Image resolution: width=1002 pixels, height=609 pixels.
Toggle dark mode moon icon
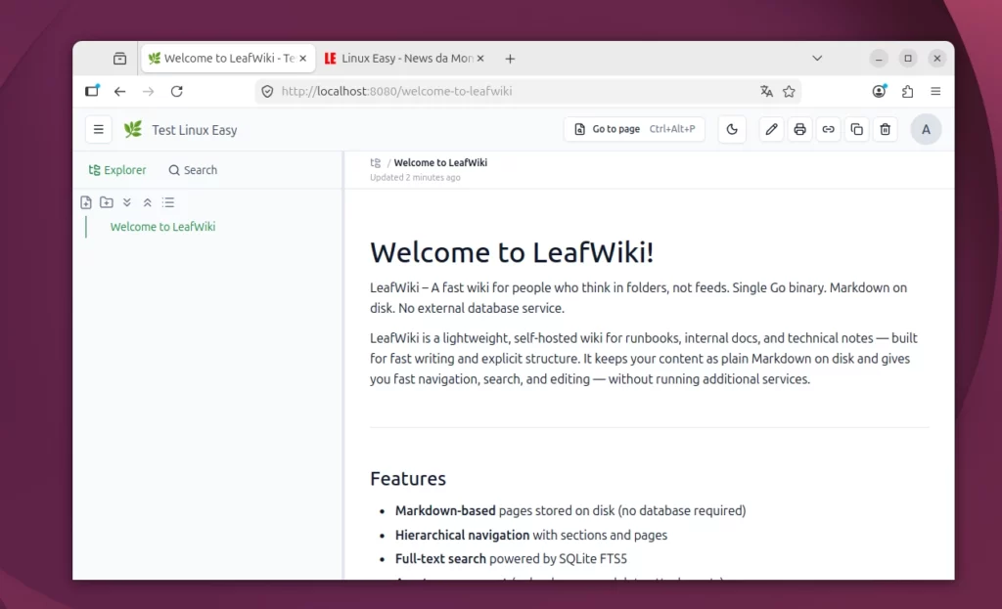click(732, 130)
